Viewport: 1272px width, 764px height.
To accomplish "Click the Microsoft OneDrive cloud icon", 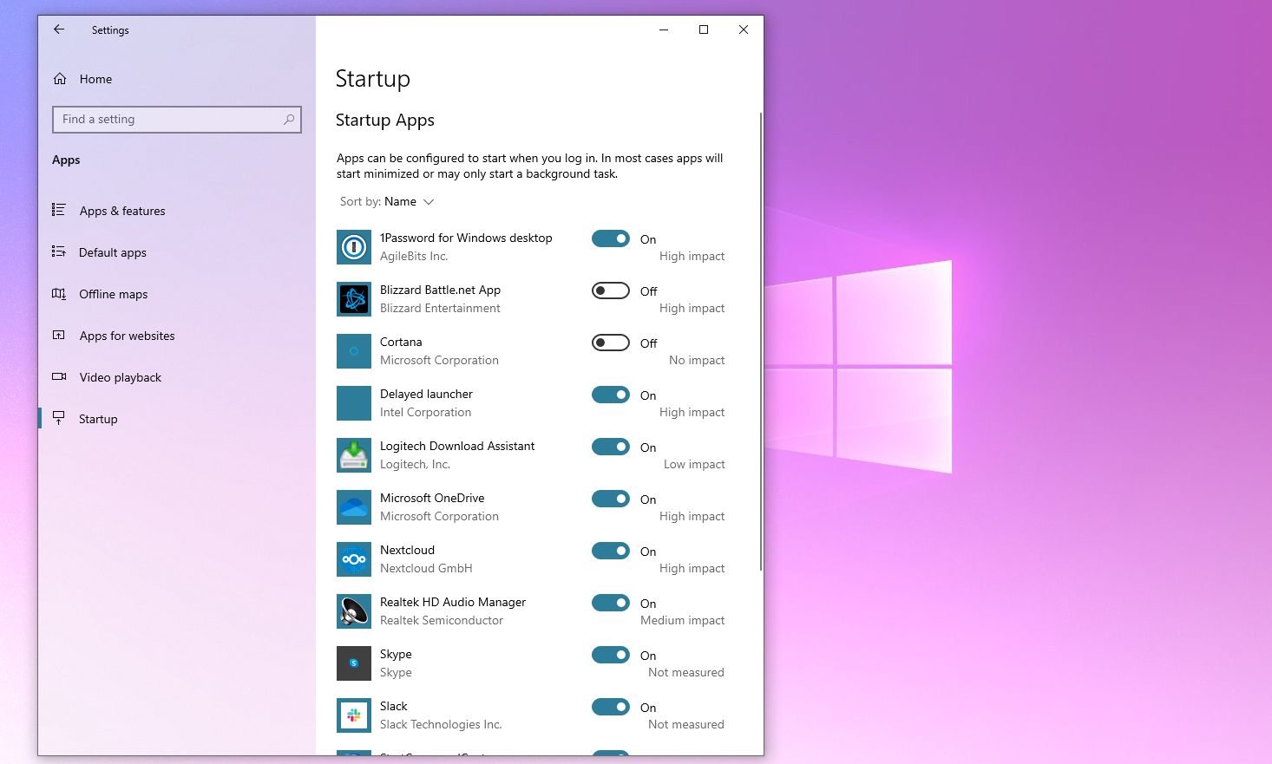I will (x=353, y=507).
